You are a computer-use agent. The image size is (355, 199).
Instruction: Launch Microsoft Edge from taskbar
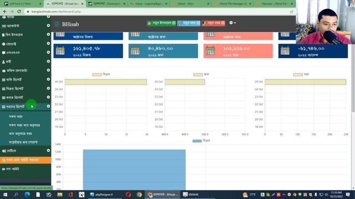point(27,195)
